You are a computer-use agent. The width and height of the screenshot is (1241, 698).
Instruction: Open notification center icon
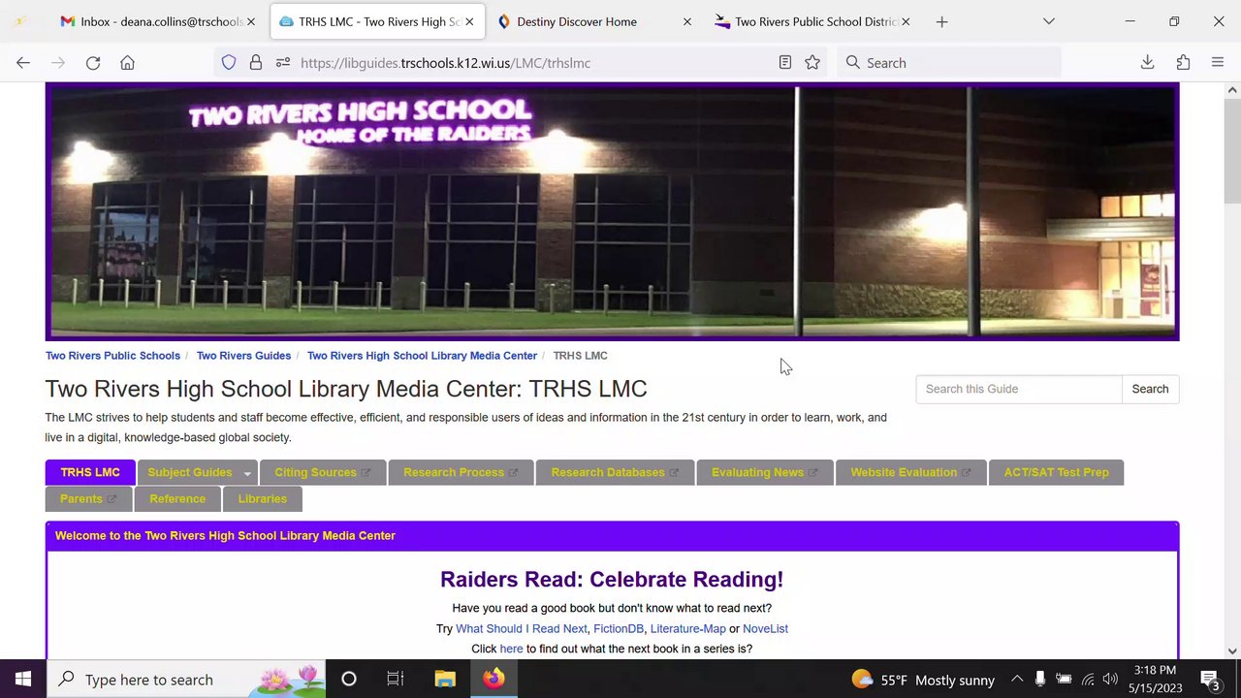pyautogui.click(x=1211, y=680)
